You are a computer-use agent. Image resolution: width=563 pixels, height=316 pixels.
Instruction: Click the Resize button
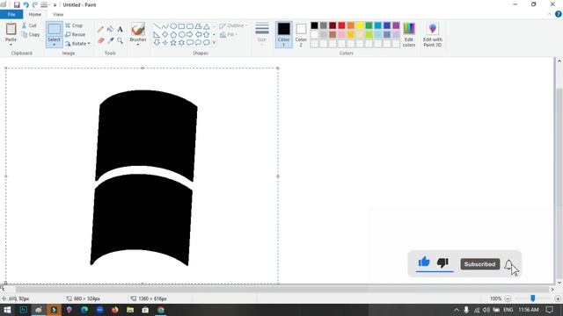tap(76, 34)
